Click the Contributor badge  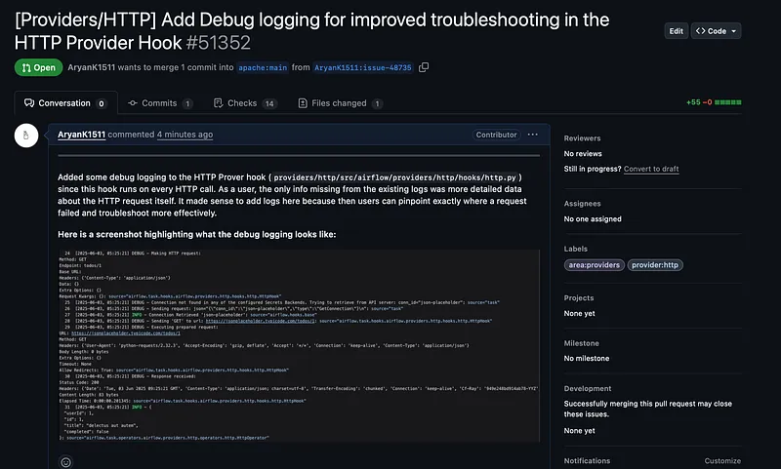[496, 135]
